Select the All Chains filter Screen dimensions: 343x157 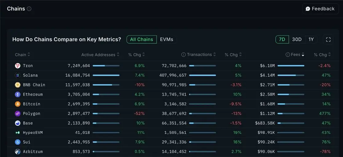click(x=141, y=40)
